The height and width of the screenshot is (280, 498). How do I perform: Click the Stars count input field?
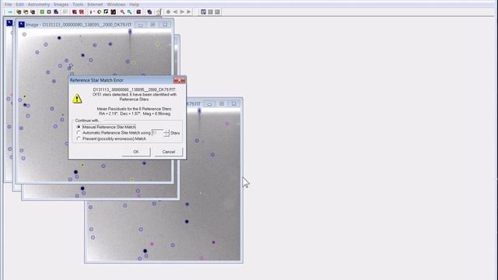coord(157,133)
